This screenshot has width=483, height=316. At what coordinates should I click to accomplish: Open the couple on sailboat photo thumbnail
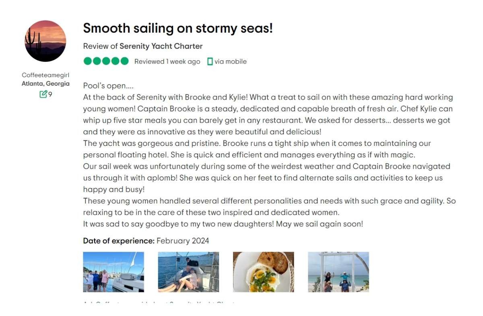[188, 272]
